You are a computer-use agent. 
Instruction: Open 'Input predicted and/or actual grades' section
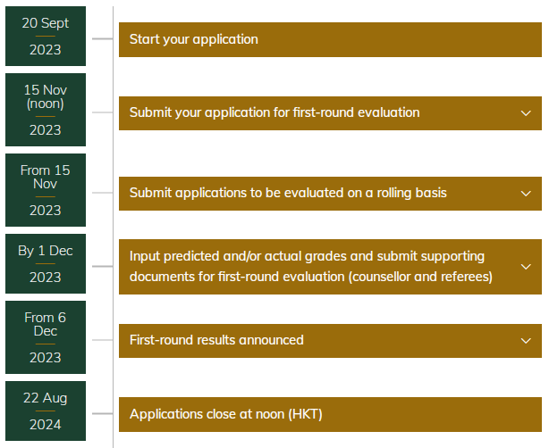330,267
